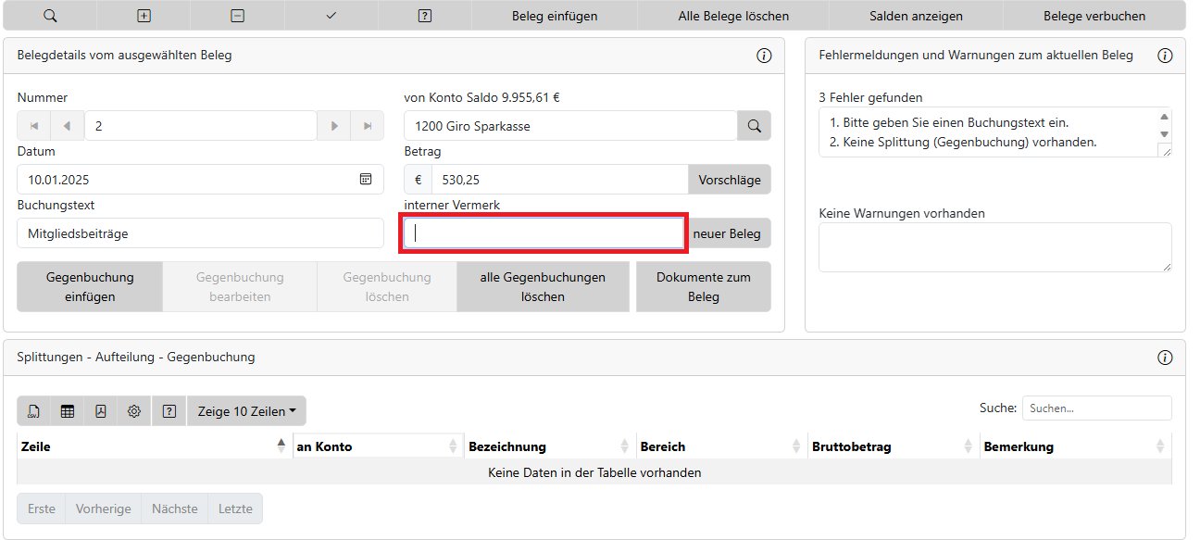Click Belege verbuchen in the top bar
Screen dimensions: 1200x540
point(1094,16)
